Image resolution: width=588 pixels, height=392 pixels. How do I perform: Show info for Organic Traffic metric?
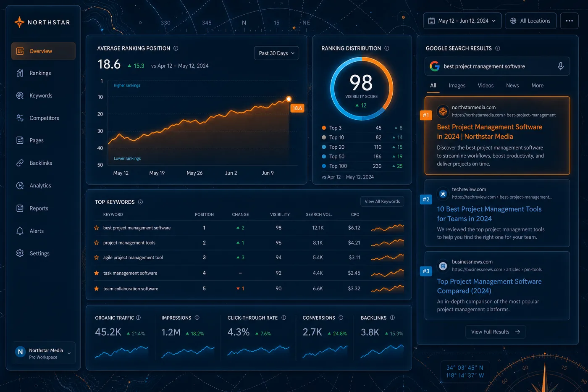coord(139,318)
